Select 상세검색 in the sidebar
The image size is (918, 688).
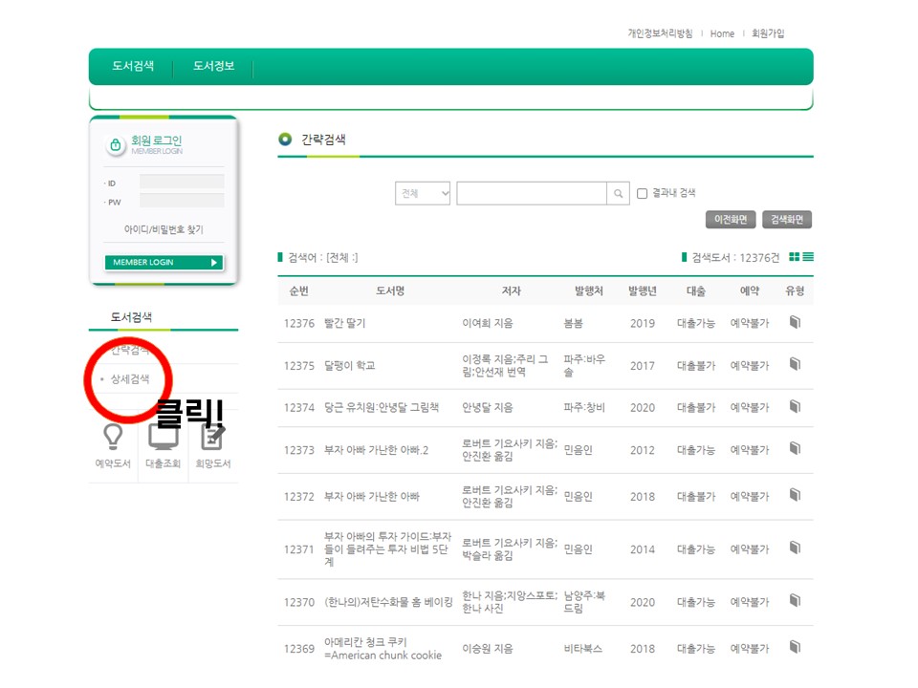(x=130, y=379)
